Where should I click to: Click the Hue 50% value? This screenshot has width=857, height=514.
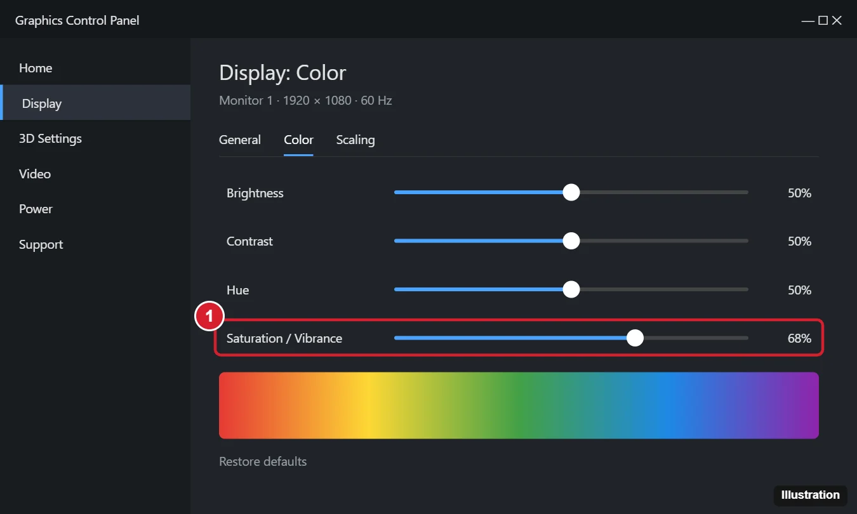799,290
